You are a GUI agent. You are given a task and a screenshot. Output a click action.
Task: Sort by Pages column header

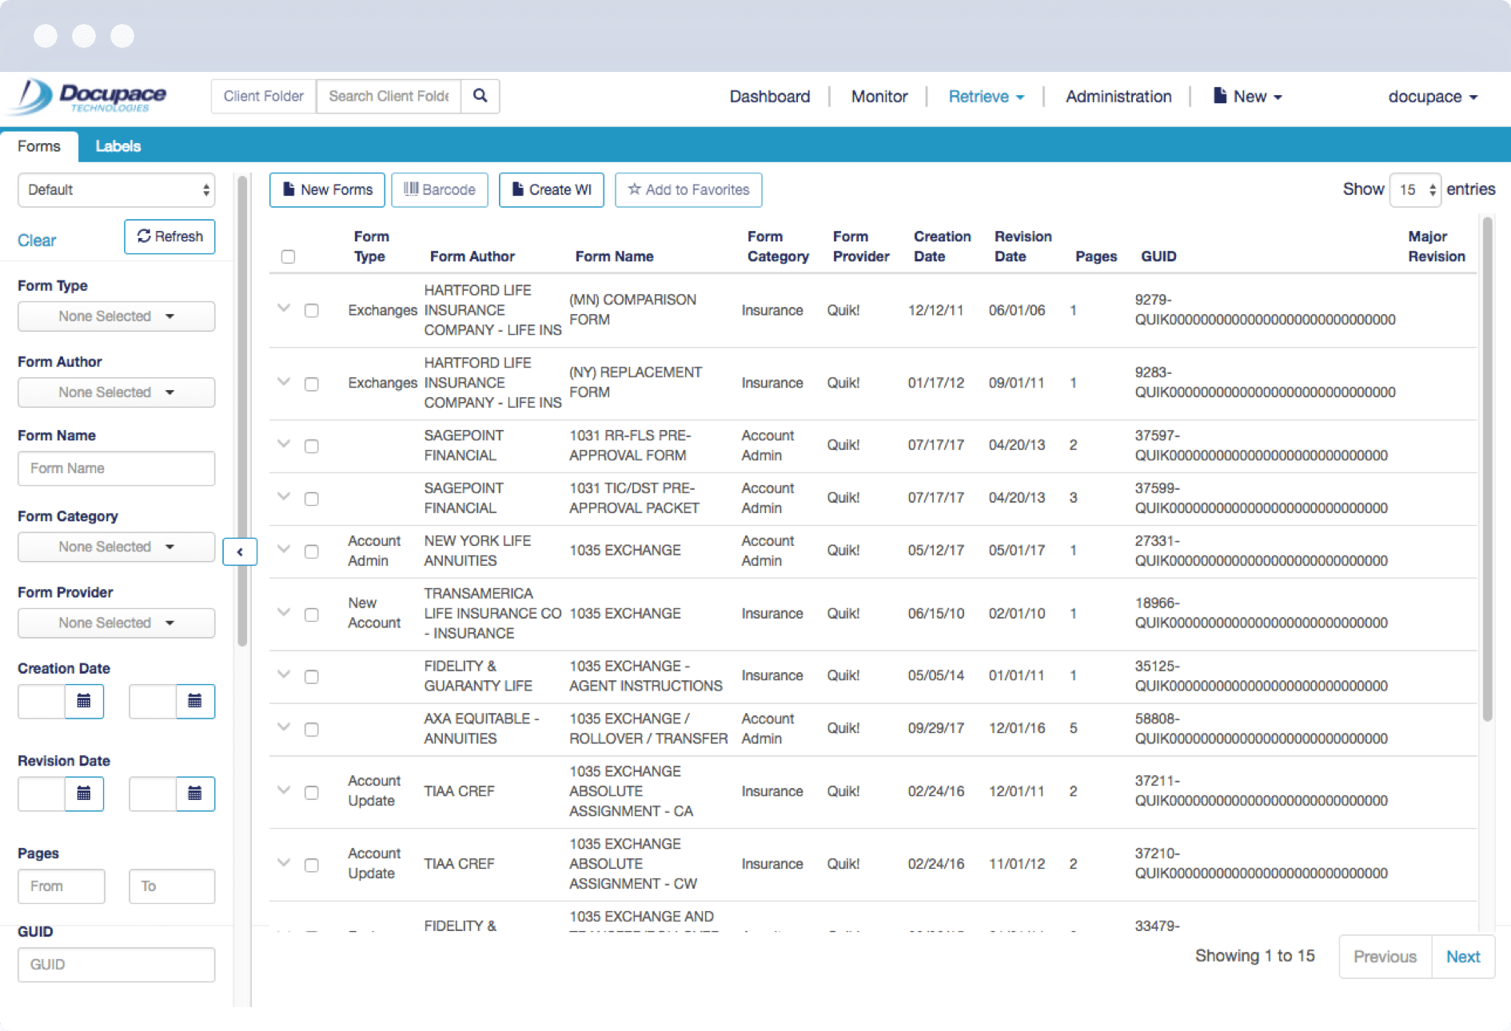(x=1095, y=257)
